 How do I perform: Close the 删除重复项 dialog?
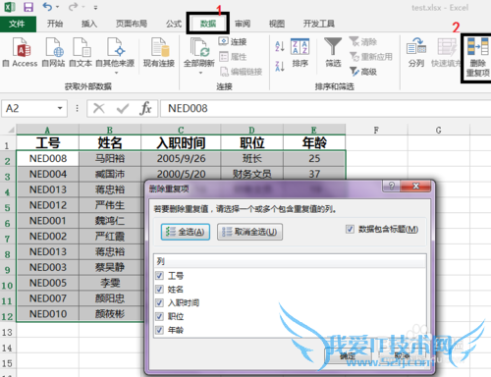coord(415,186)
